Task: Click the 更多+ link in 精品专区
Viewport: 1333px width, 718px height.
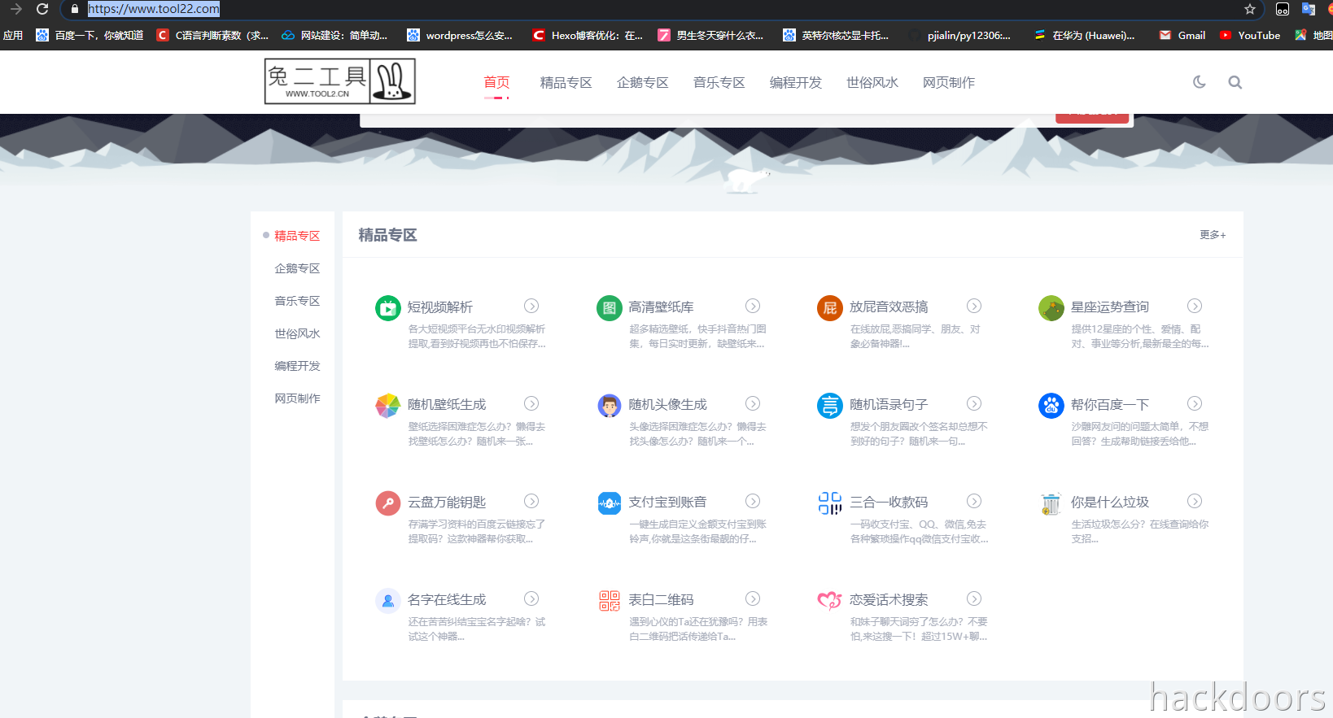Action: click(1213, 235)
